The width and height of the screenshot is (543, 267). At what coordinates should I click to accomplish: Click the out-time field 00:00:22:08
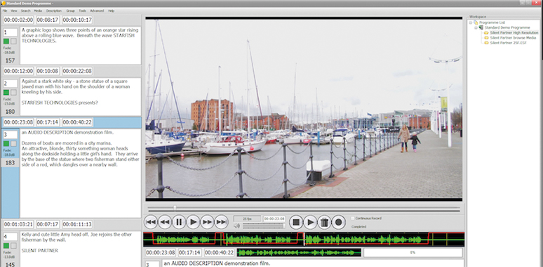[78, 71]
